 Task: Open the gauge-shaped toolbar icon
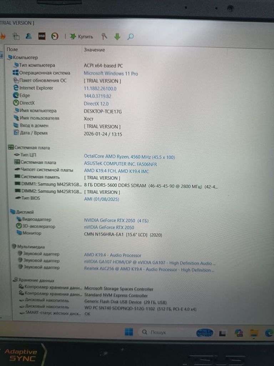[55, 36]
